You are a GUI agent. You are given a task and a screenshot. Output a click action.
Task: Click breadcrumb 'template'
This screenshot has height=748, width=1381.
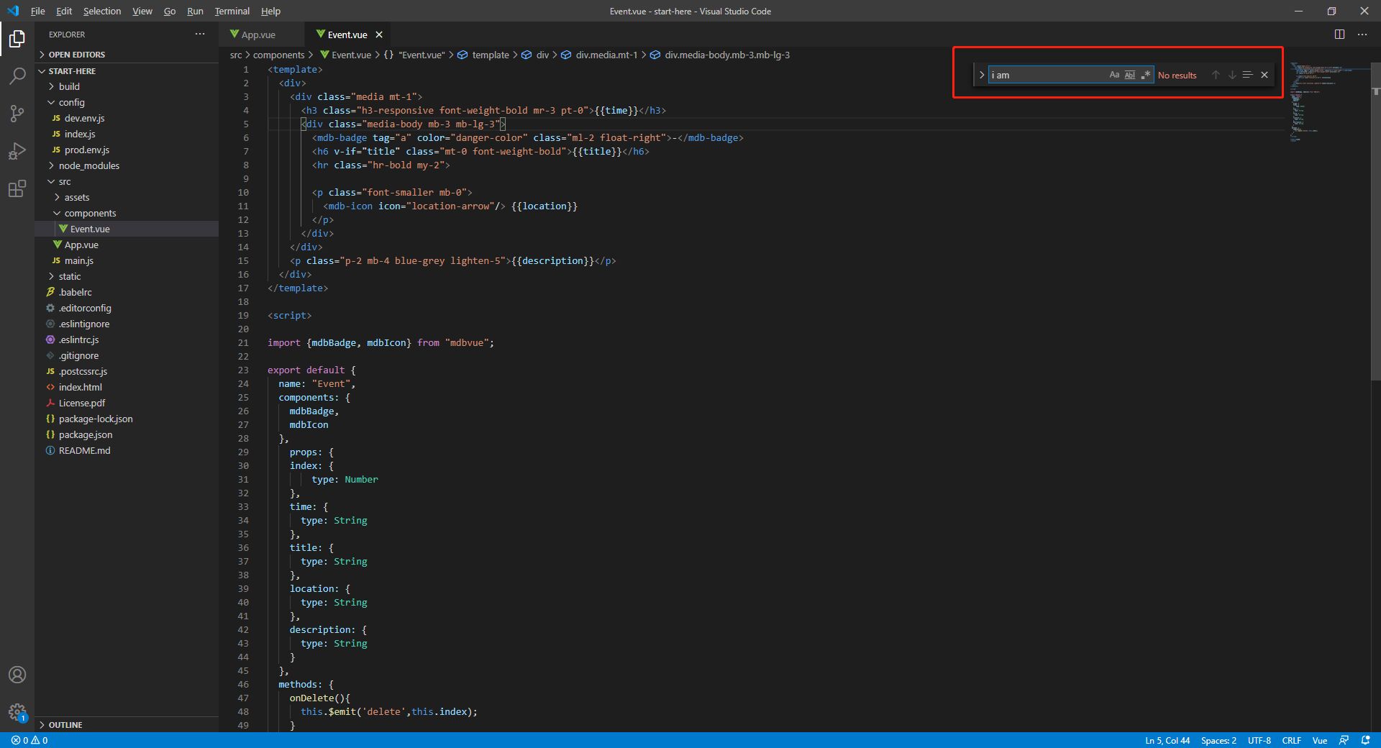pyautogui.click(x=491, y=55)
